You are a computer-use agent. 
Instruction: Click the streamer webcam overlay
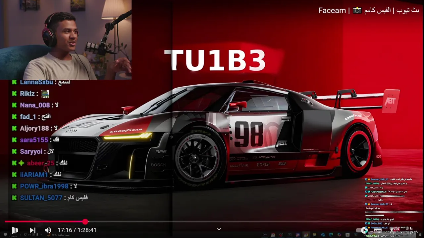pos(66,40)
